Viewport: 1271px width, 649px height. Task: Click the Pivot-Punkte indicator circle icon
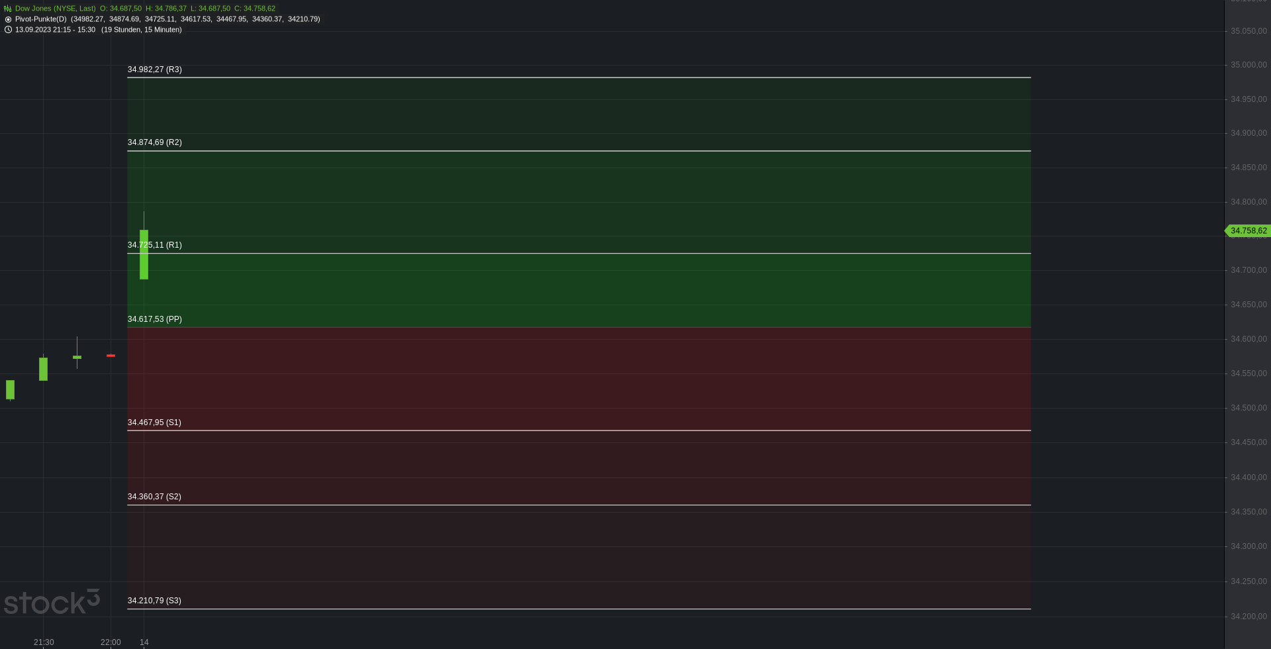pos(8,19)
